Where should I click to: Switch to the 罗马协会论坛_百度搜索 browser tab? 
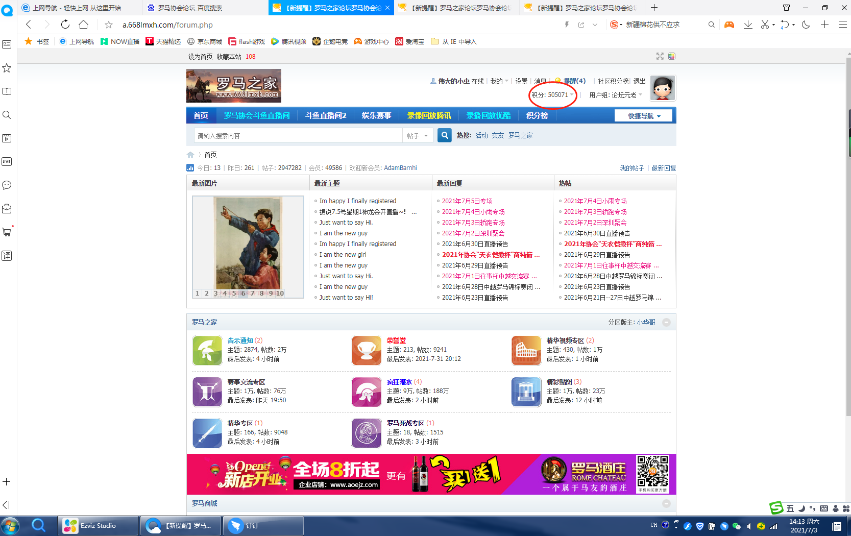click(x=189, y=8)
